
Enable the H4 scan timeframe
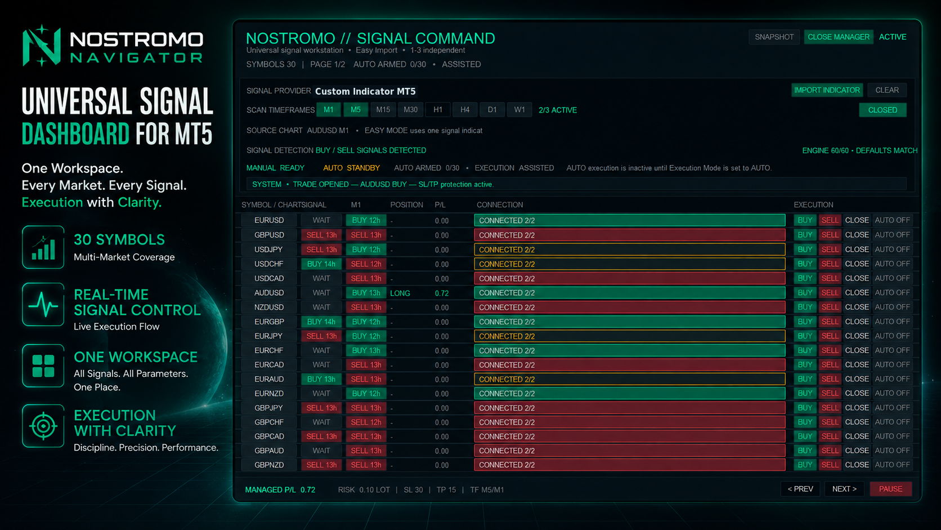point(465,110)
